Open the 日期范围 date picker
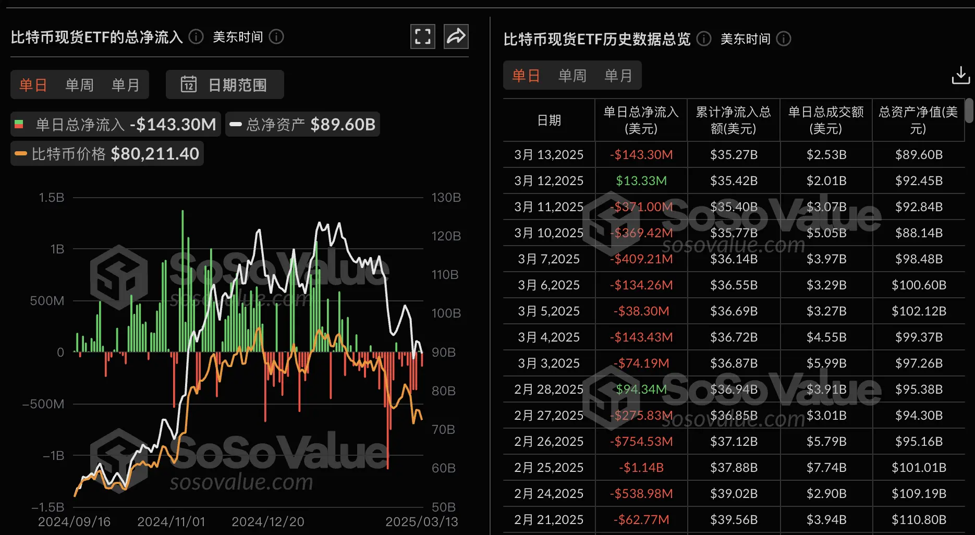This screenshot has height=535, width=975. pyautogui.click(x=237, y=84)
